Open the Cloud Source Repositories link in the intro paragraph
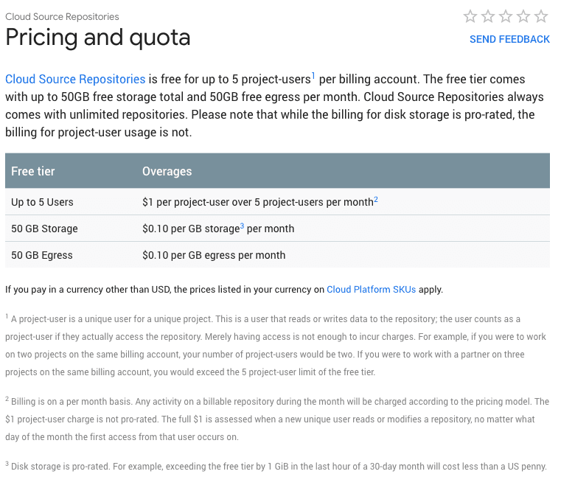 pyautogui.click(x=75, y=79)
